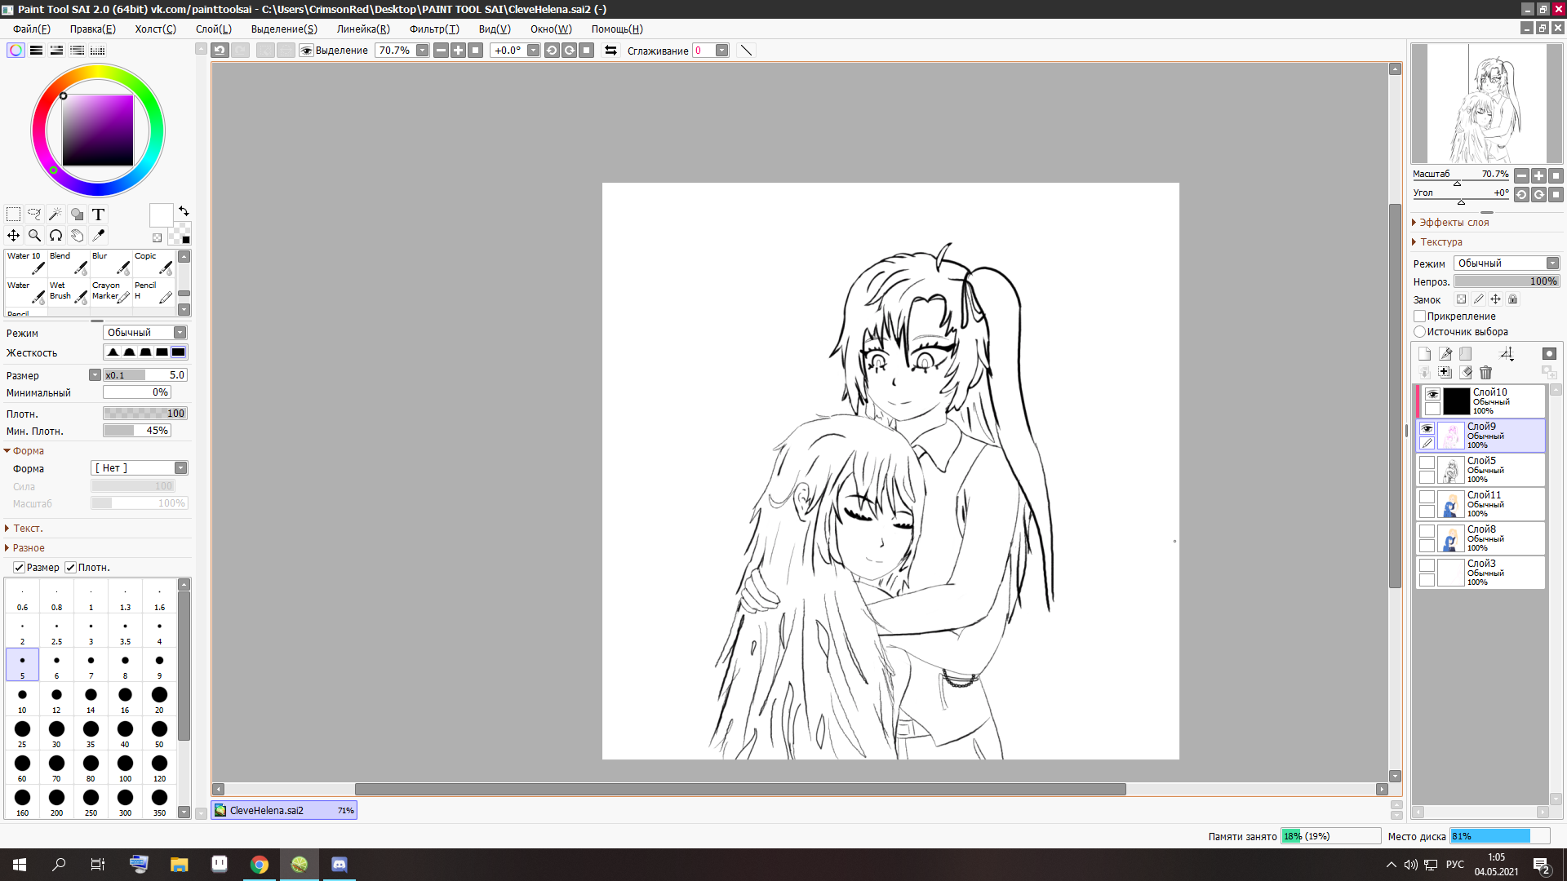Image resolution: width=1567 pixels, height=881 pixels.
Task: Toggle the Прикрепление checkbox
Action: [x=1420, y=317]
